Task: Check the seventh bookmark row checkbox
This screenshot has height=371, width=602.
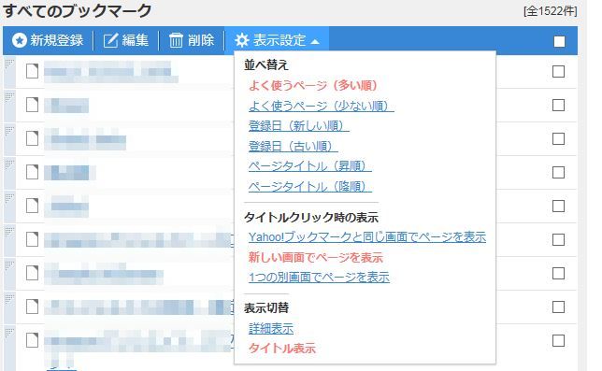Action: pyautogui.click(x=558, y=274)
